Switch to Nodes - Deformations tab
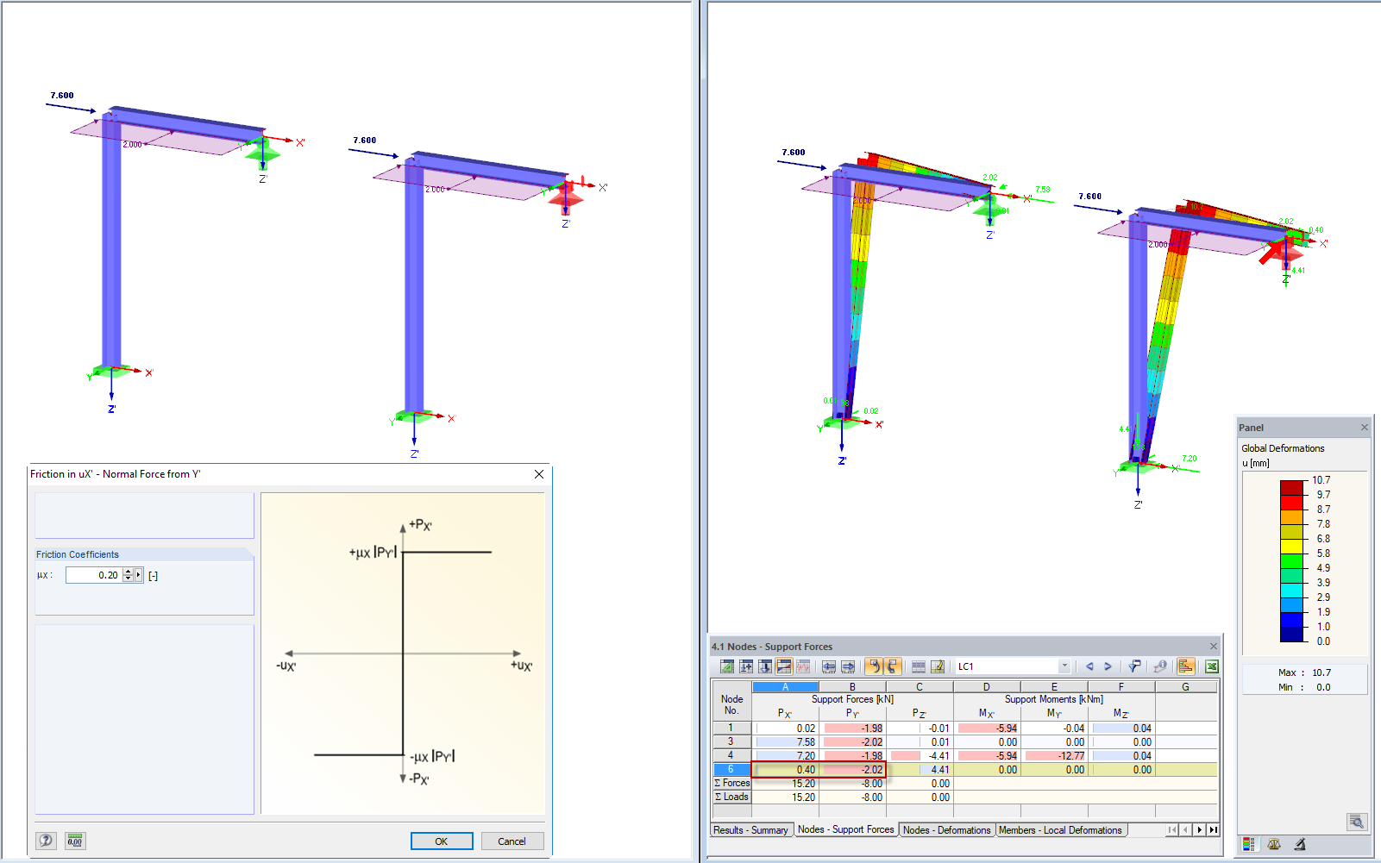Screen dimensions: 1381x863 [946, 829]
